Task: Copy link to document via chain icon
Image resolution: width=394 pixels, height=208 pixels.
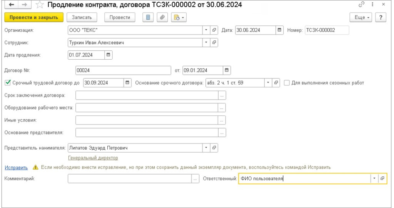Action: click(361, 5)
